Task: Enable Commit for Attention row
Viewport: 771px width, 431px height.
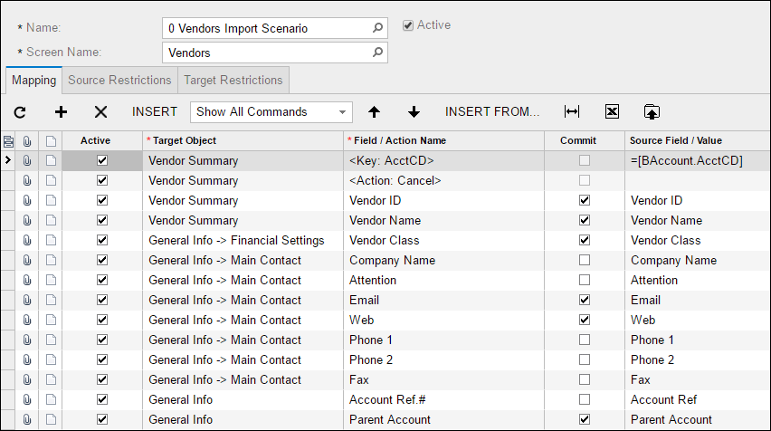Action: pyautogui.click(x=585, y=280)
